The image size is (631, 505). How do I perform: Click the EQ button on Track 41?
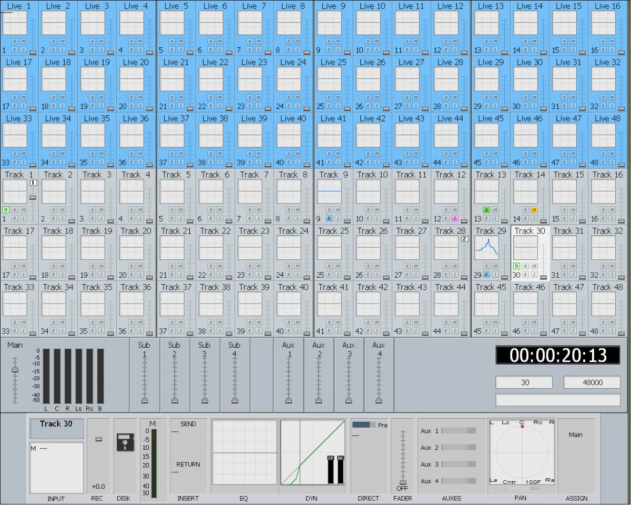[329, 331]
